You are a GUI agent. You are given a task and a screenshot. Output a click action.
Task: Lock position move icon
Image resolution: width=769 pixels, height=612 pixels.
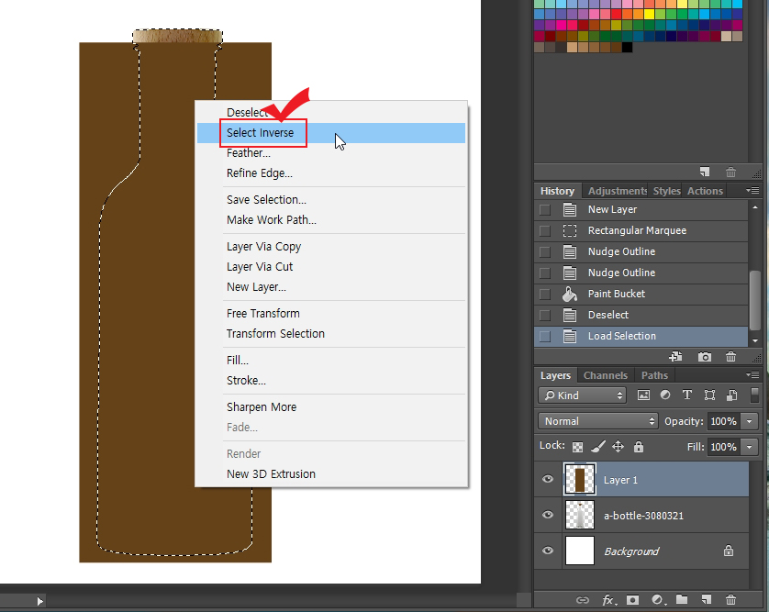[x=618, y=447]
